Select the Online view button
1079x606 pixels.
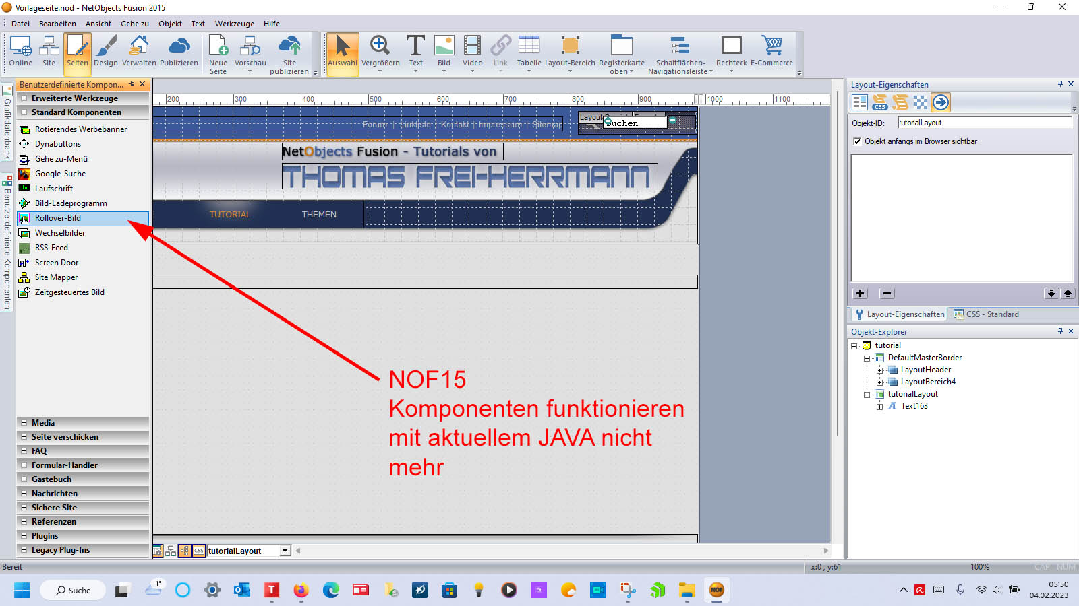pos(20,52)
